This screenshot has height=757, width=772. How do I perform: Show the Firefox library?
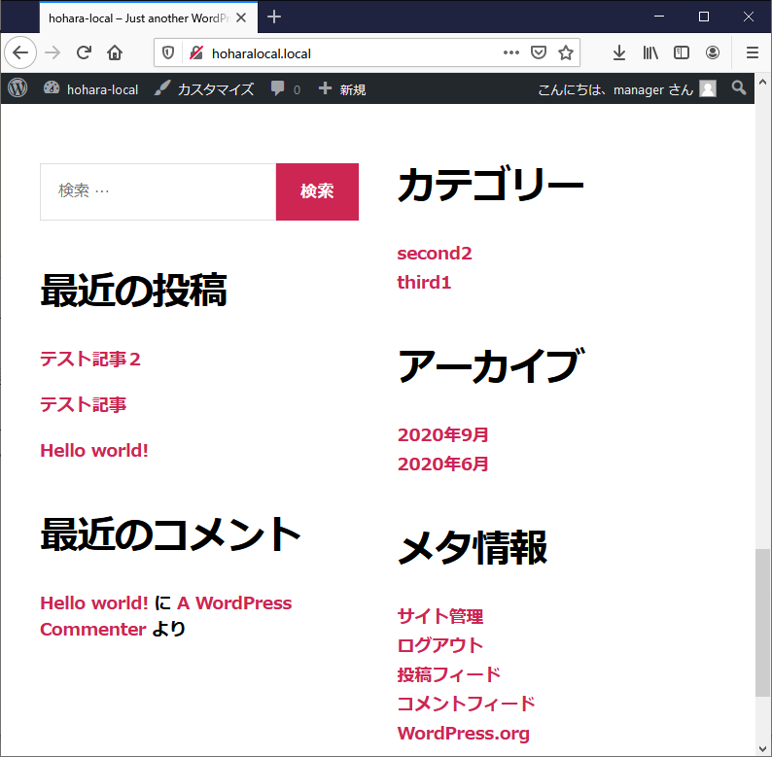coord(650,52)
